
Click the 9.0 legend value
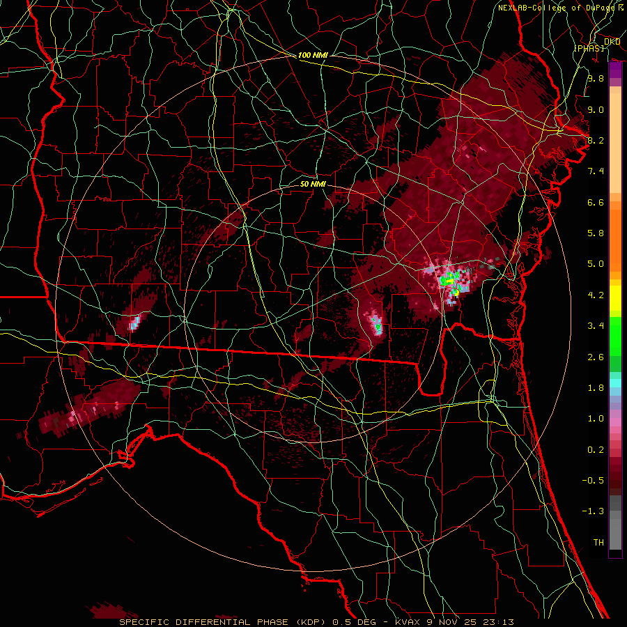(596, 109)
